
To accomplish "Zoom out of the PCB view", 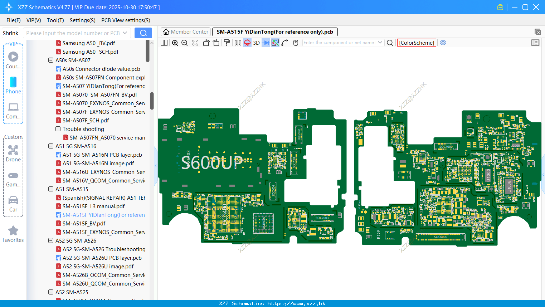I will (185, 43).
